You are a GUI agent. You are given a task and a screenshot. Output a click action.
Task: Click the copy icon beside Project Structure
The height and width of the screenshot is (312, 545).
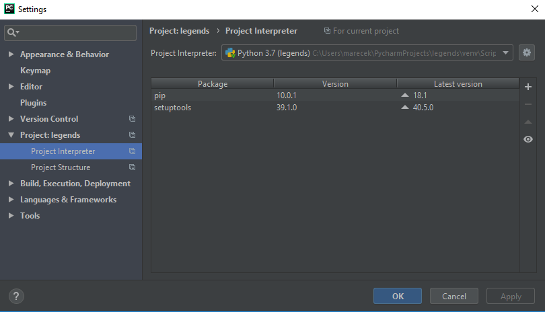point(132,167)
